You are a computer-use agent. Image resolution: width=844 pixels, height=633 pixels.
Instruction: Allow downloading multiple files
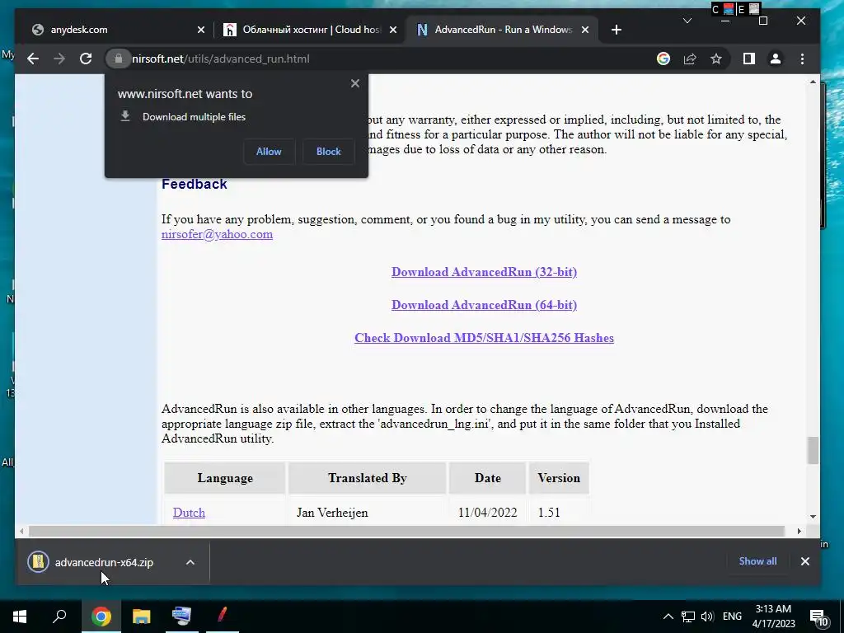(x=269, y=152)
